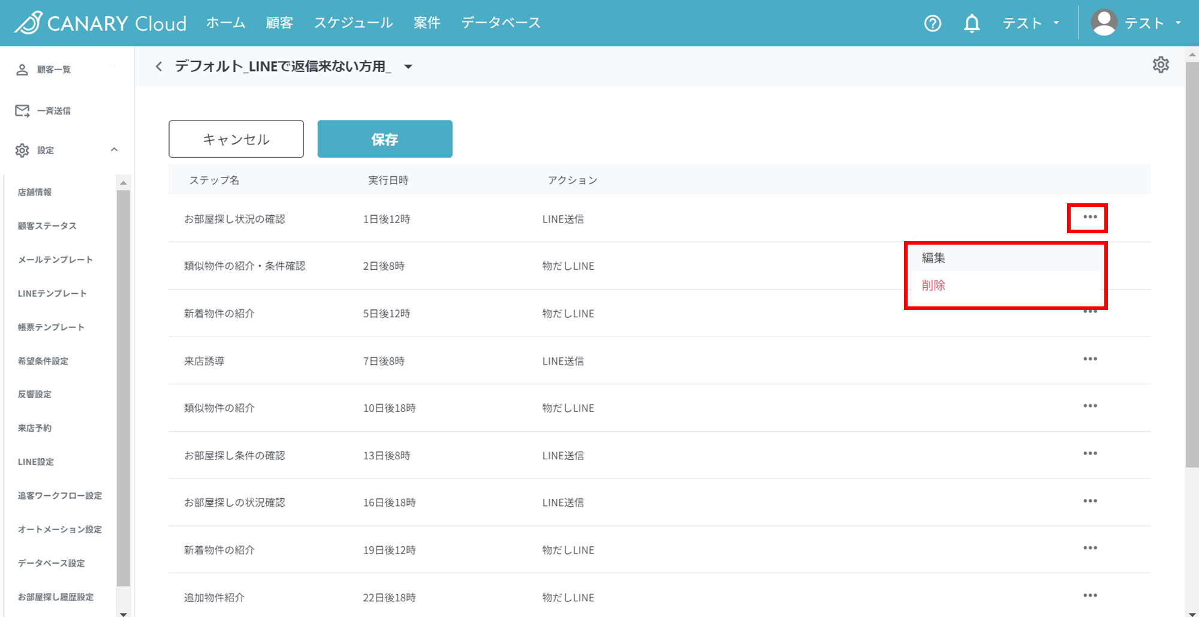Click step name お部屋探しの状況確認
The height and width of the screenshot is (617, 1199).
point(234,503)
